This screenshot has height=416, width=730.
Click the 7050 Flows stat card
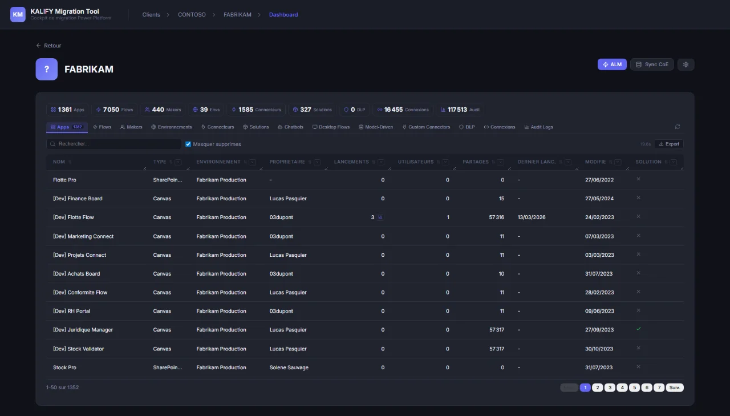click(115, 110)
